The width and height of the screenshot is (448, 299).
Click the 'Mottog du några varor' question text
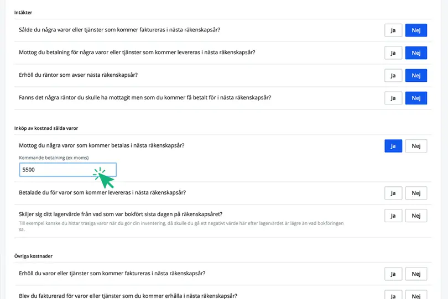click(102, 146)
